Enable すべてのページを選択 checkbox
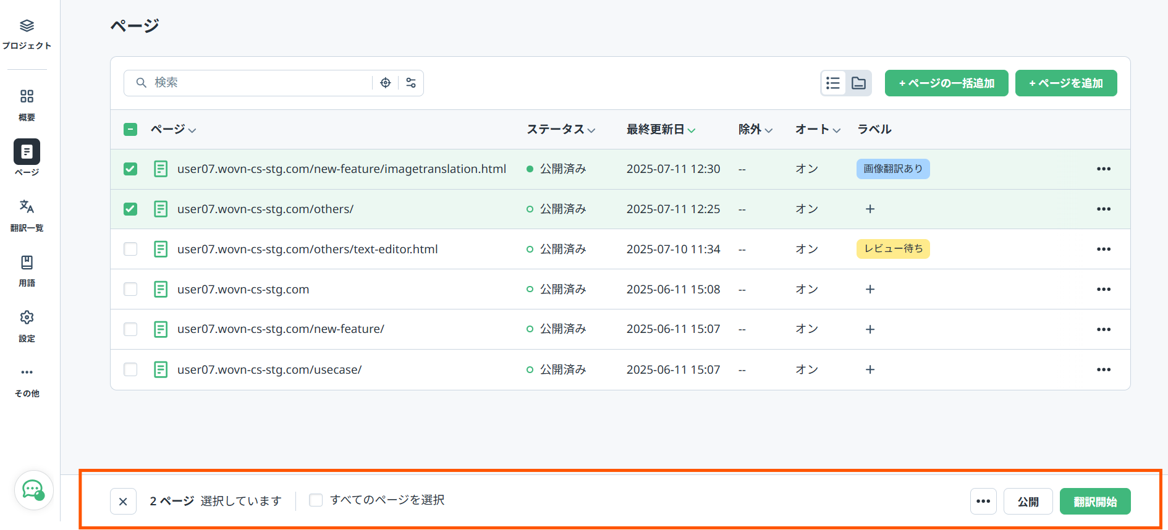Screen dimensions: 1168x530 pos(316,500)
